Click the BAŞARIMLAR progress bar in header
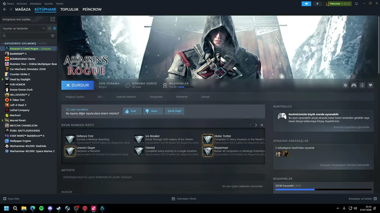 click(x=186, y=87)
